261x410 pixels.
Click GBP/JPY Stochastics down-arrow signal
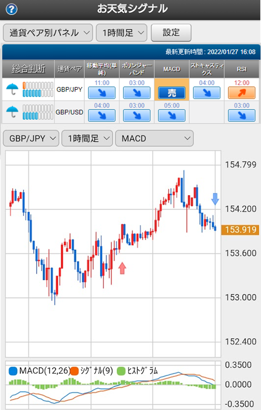206,93
